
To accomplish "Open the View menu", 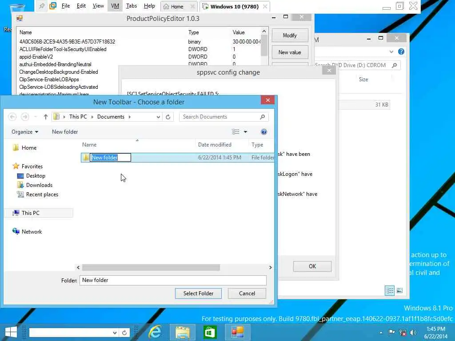I will [98, 6].
